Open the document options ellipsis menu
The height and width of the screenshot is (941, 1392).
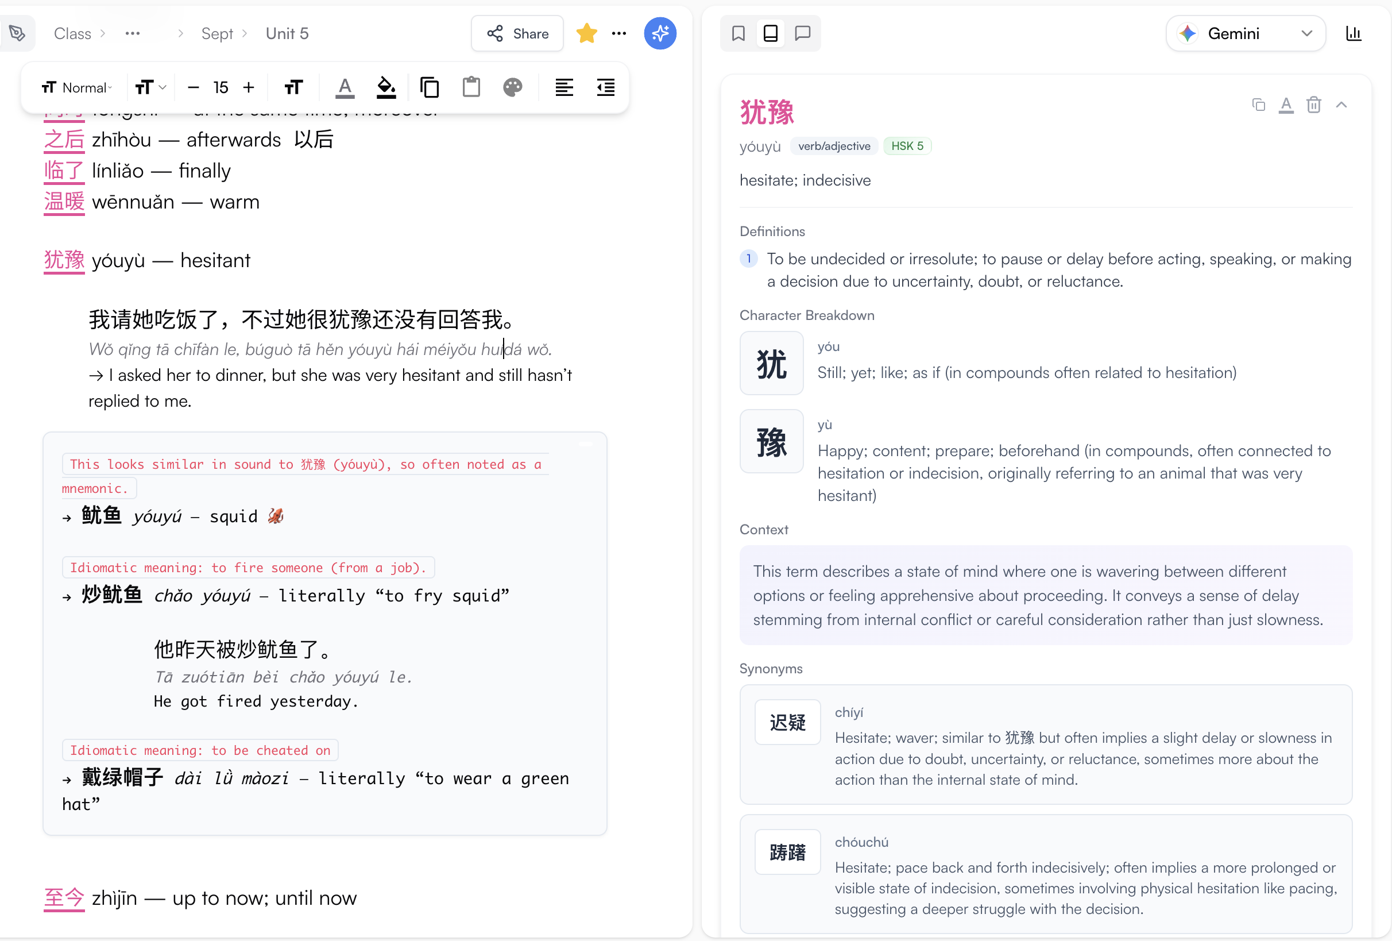619,33
